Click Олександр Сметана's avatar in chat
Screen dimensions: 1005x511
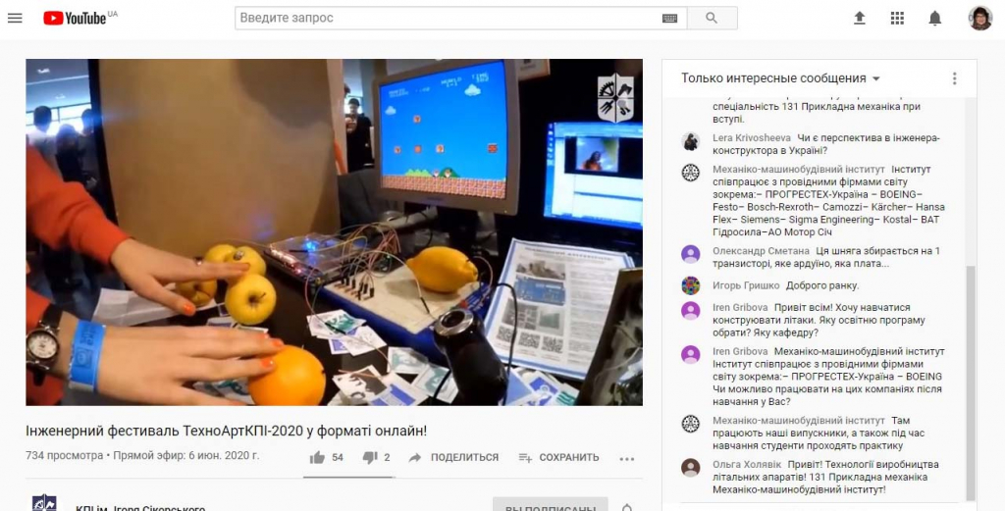click(x=690, y=254)
